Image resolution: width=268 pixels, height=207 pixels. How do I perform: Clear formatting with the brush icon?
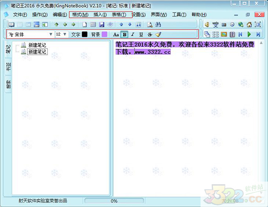click(158, 34)
